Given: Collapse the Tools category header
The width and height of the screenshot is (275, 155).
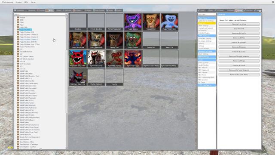Looking at the screenshot, I should (x=207, y=60).
